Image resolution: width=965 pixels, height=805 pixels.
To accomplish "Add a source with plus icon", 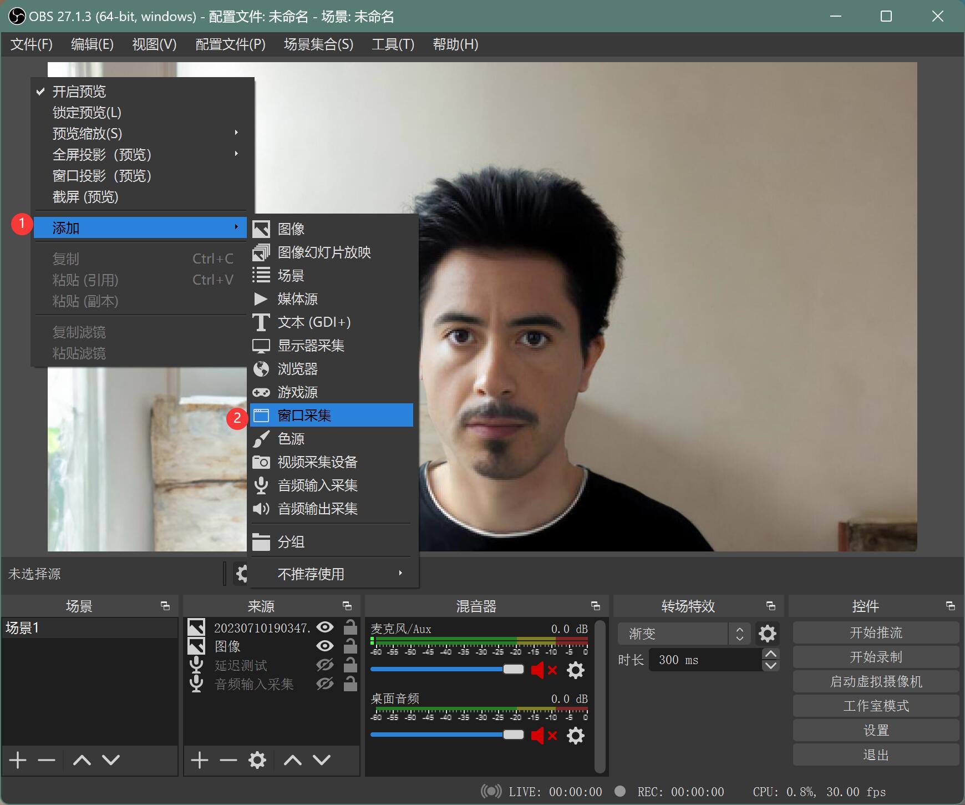I will click(x=200, y=760).
